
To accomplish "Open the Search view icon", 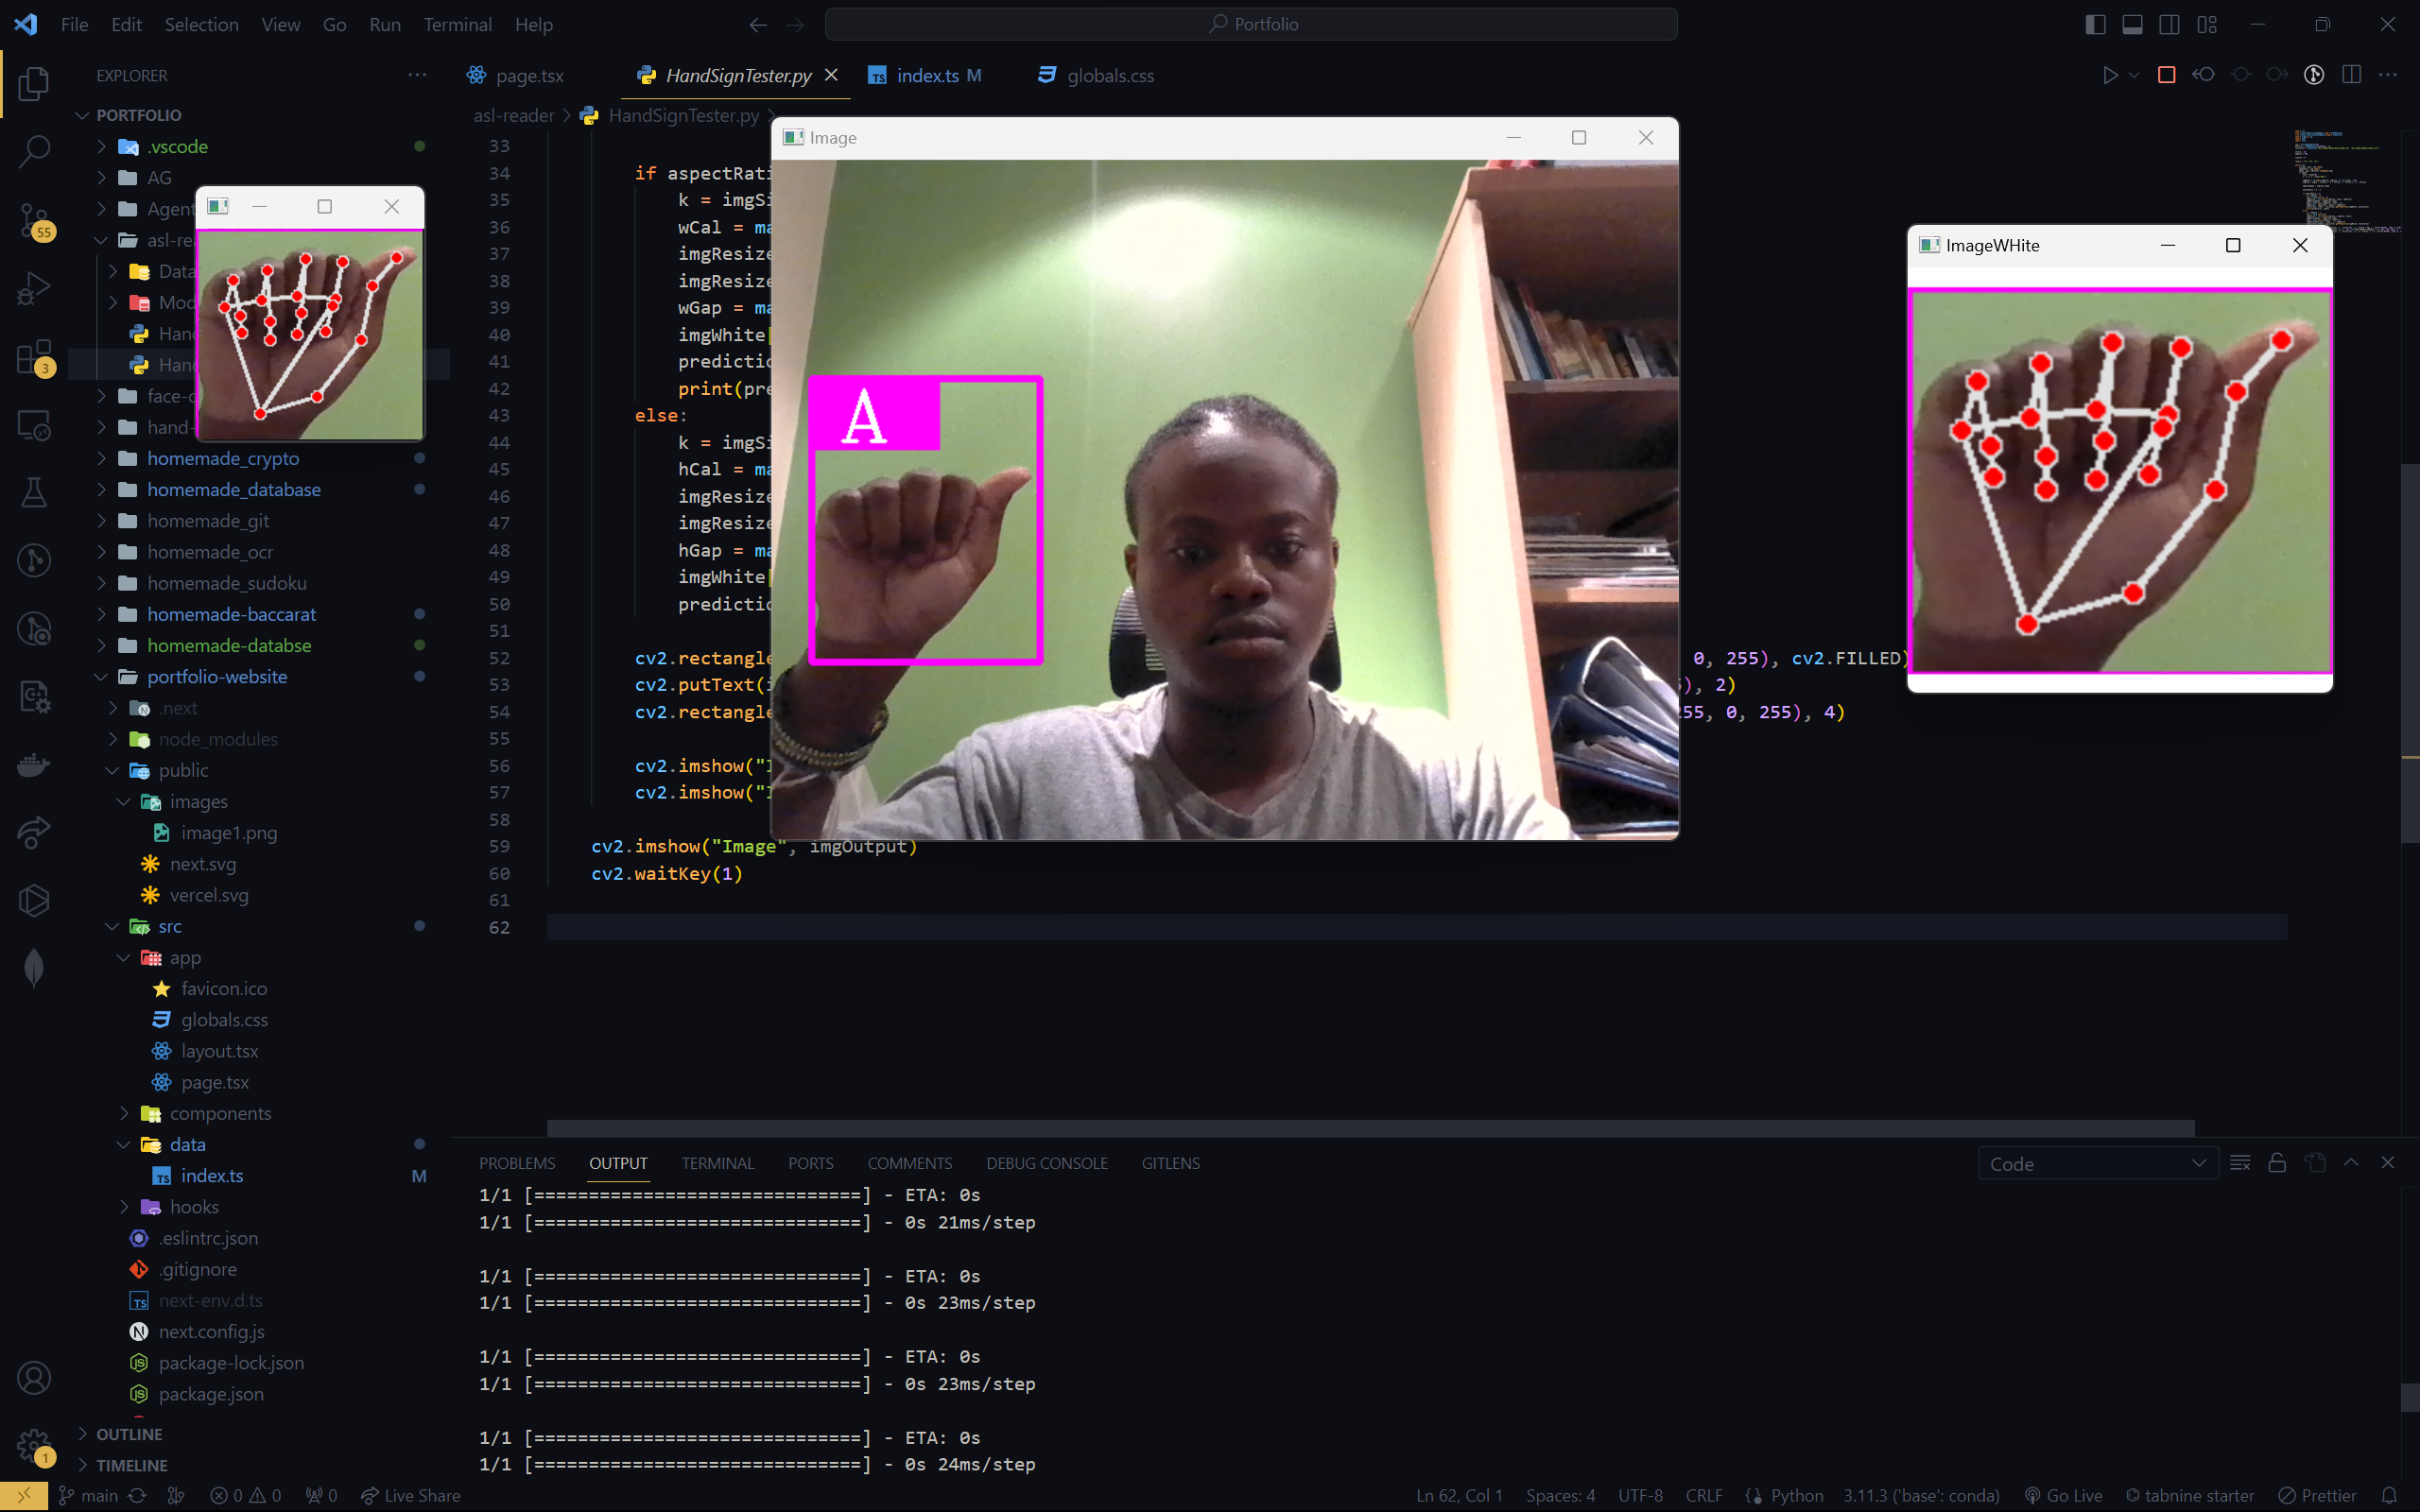I will coord(34,151).
